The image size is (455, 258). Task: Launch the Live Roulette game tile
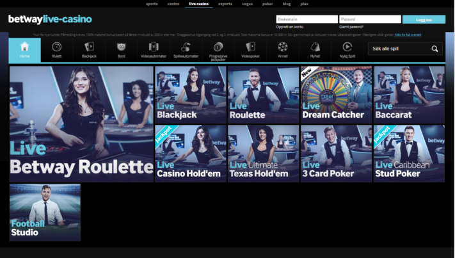point(263,95)
